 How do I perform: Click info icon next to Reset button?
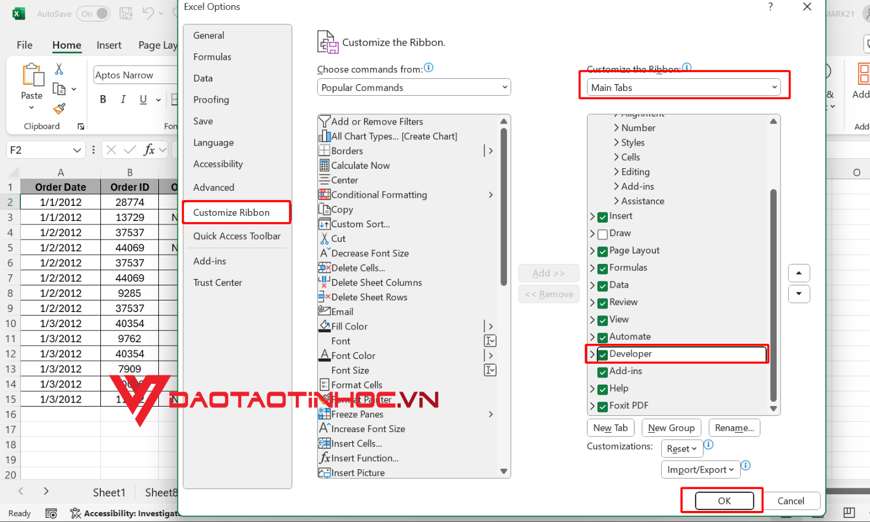[x=709, y=445]
